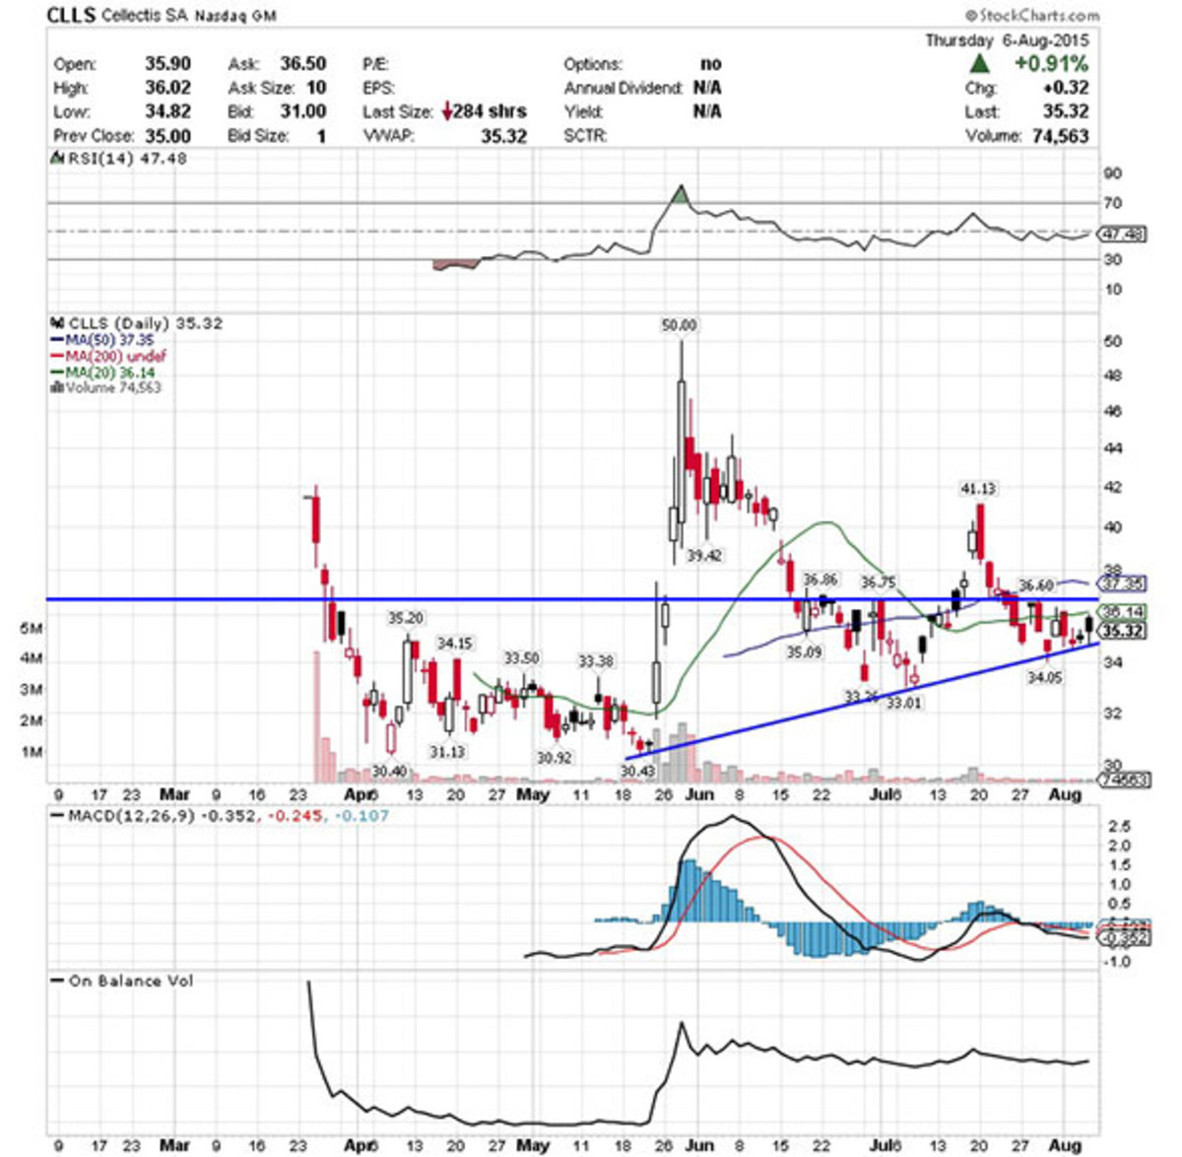Click the 33.50 price annotation
Screen dimensions: 1182x1157
pos(522,657)
